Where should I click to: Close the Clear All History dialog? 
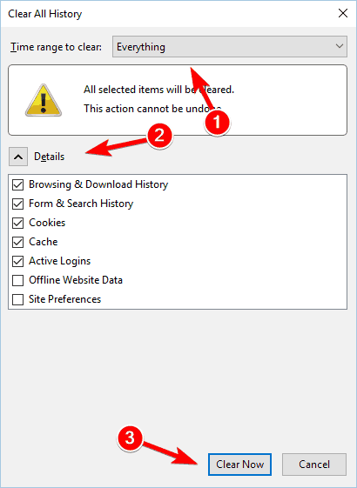coord(343,13)
